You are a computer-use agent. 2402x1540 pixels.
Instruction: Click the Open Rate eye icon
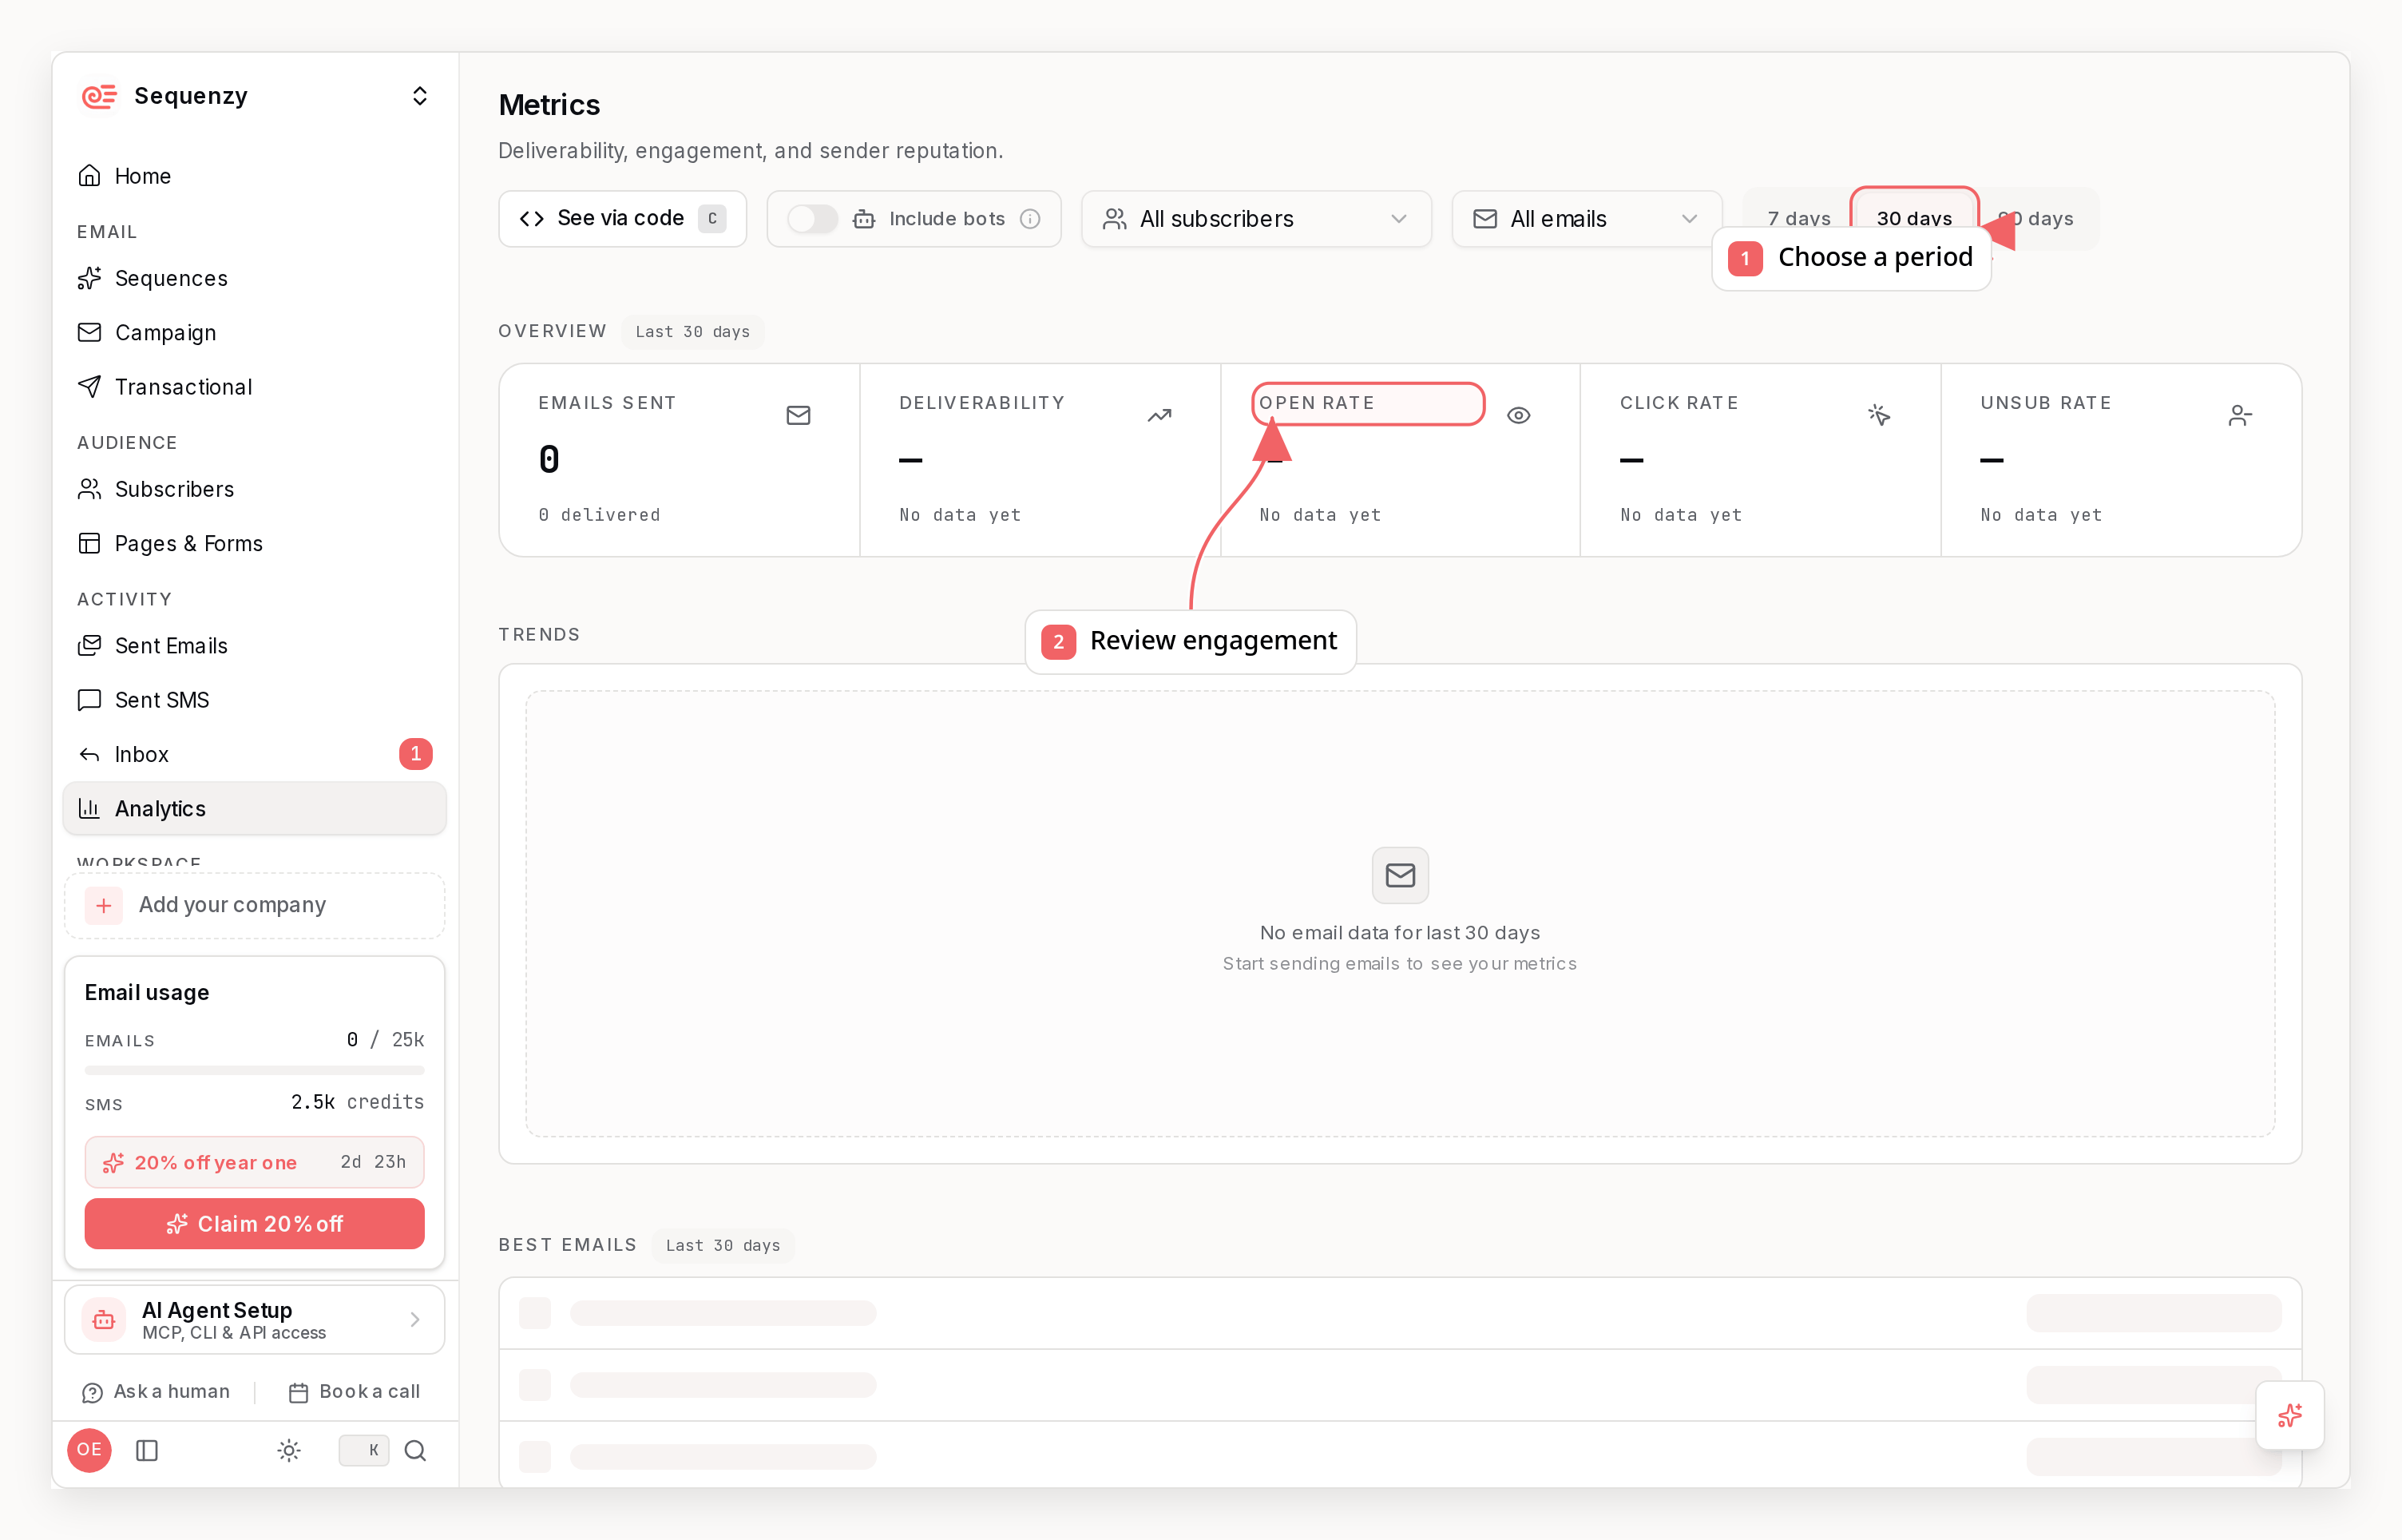(1518, 415)
